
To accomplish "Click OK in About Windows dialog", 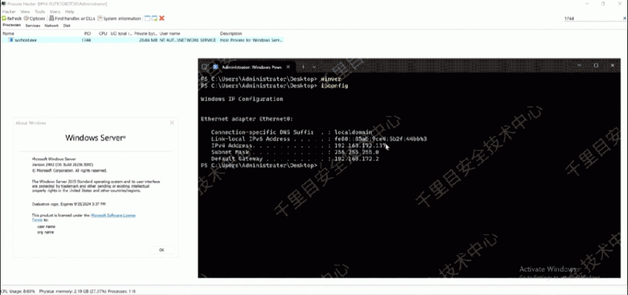I will (x=161, y=250).
